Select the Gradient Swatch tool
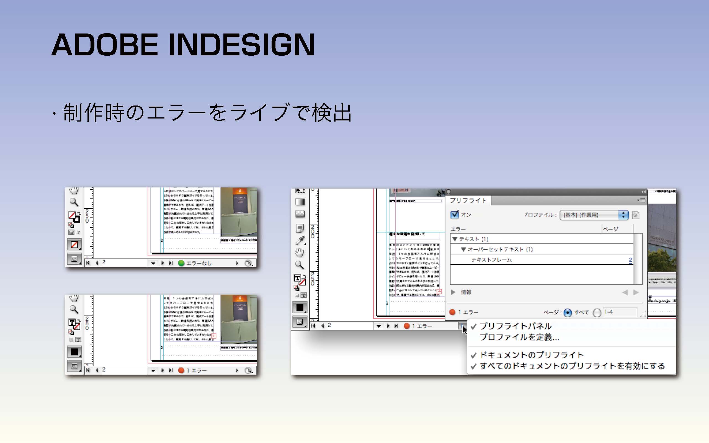709x443 pixels. click(300, 202)
